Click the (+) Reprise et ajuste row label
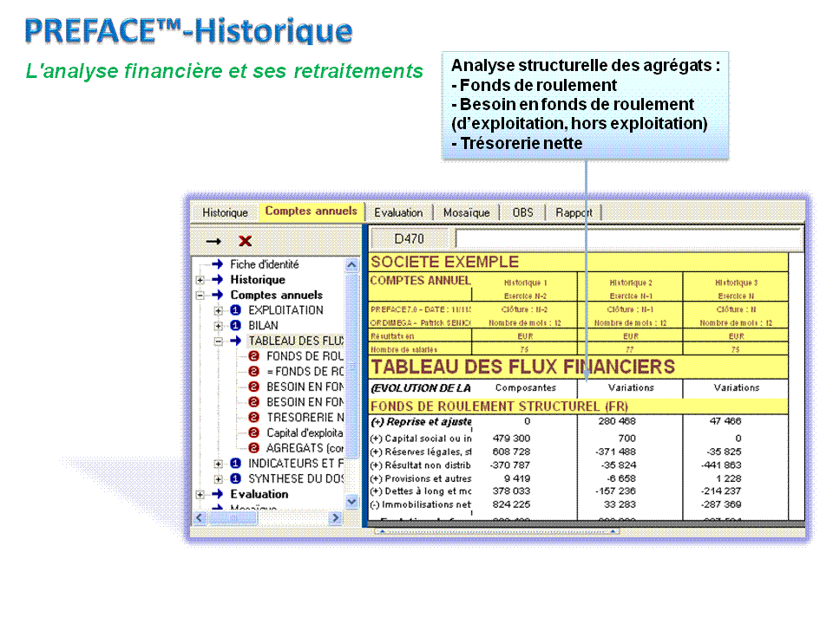This screenshot has width=833, height=624. (x=421, y=422)
